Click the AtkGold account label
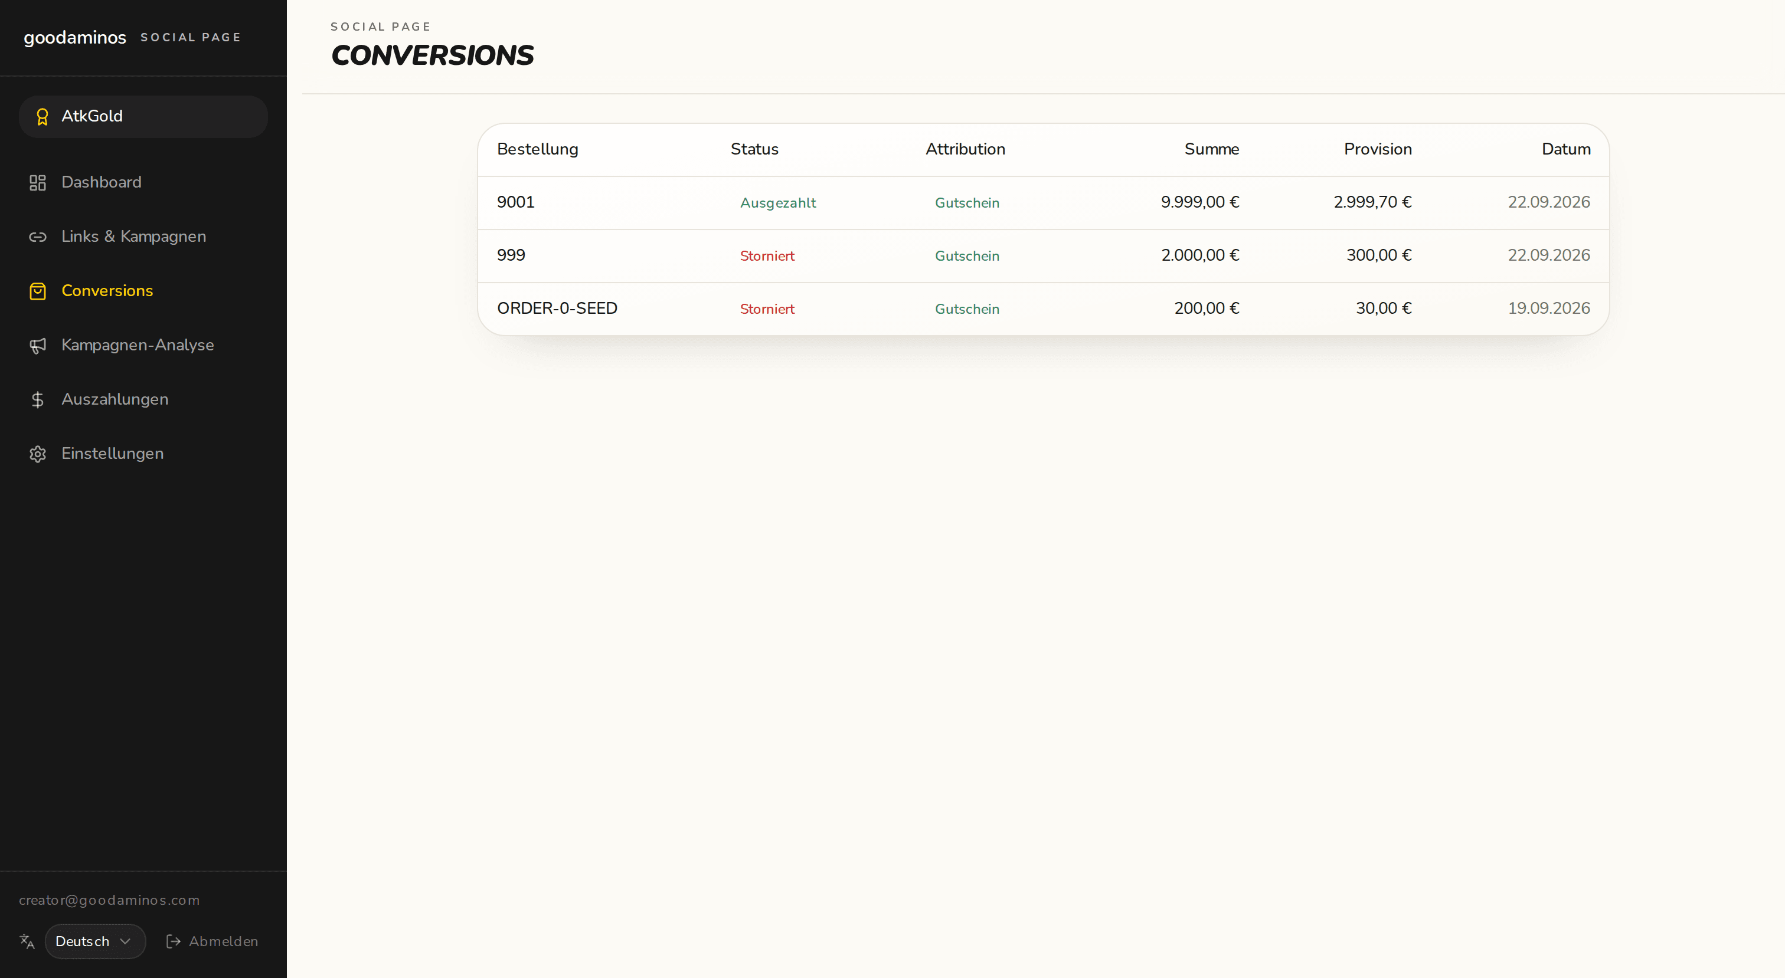1785x978 pixels. 92,116
